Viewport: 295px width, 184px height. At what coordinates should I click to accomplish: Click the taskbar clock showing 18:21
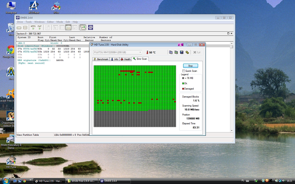click(x=289, y=181)
